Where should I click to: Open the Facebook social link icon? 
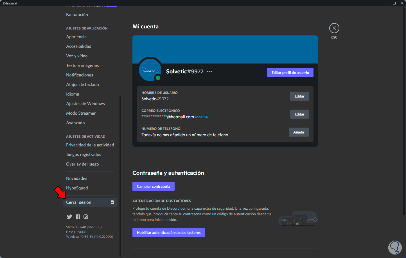pyautogui.click(x=78, y=217)
